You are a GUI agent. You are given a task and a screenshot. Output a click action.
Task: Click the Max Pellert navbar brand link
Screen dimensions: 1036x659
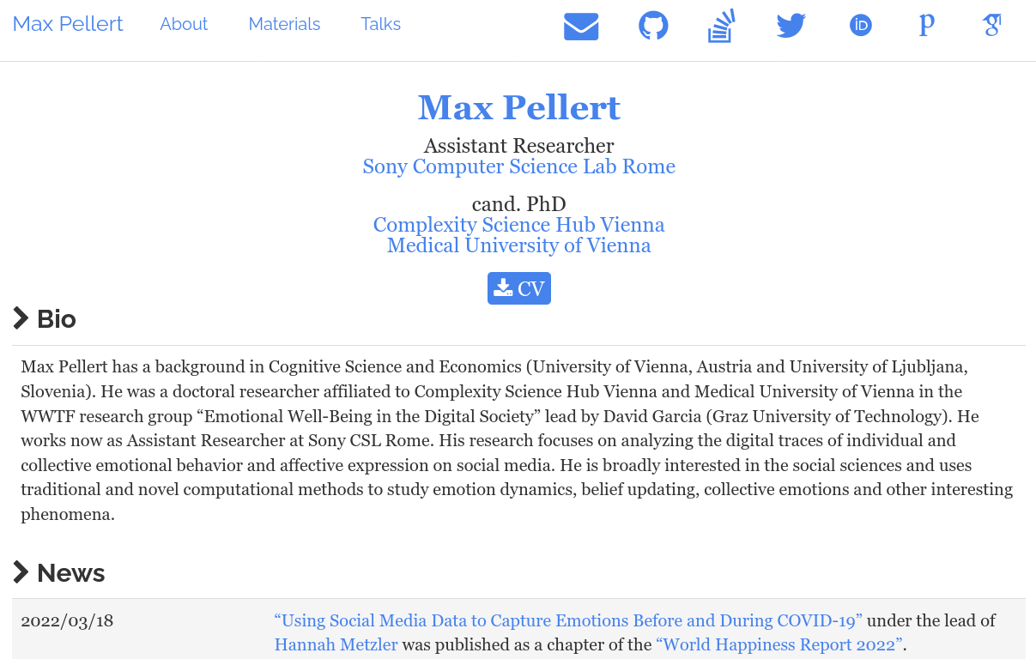tap(68, 24)
